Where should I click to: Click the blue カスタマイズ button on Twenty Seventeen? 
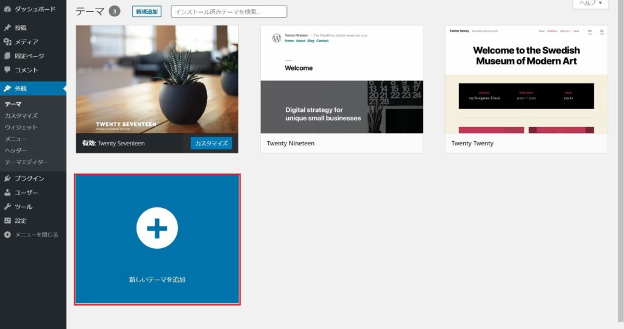coord(211,143)
